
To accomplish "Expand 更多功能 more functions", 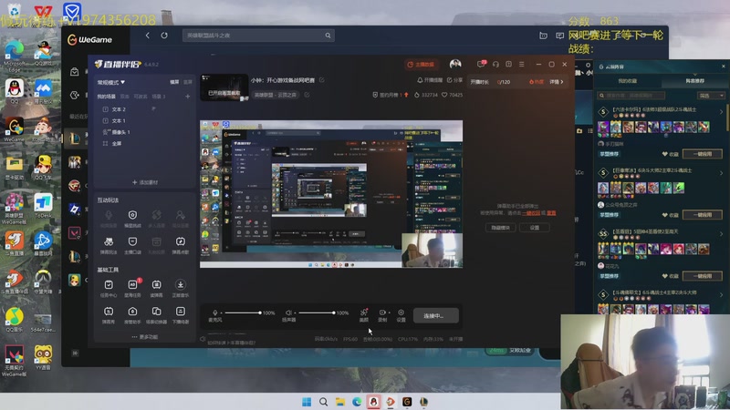I will pos(145,336).
